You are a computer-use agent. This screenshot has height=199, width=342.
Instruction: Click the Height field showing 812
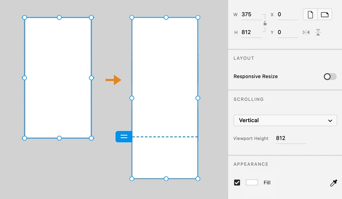pos(252,32)
